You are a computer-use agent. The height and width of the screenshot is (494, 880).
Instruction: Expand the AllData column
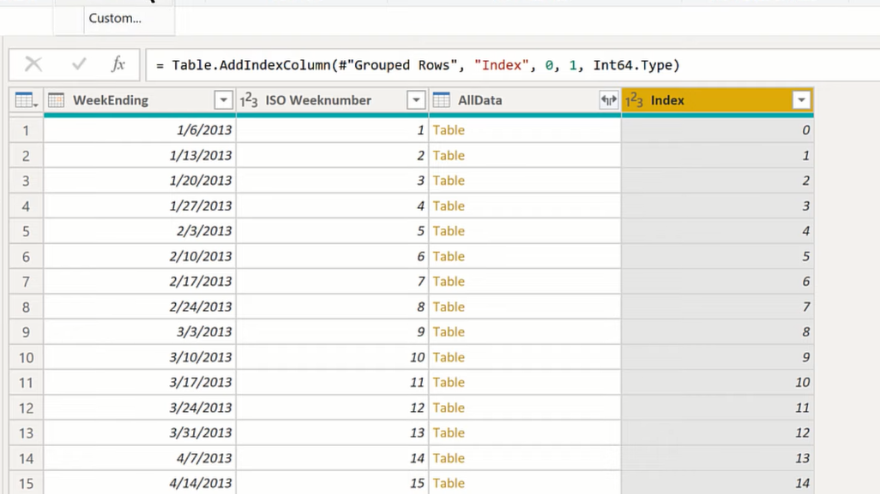click(608, 100)
